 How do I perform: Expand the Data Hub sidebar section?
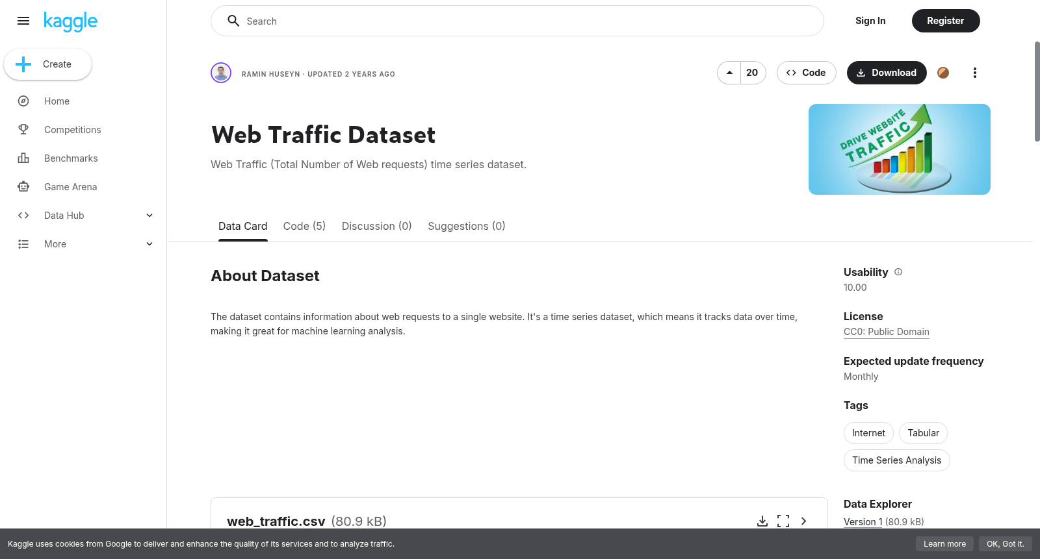pyautogui.click(x=149, y=216)
